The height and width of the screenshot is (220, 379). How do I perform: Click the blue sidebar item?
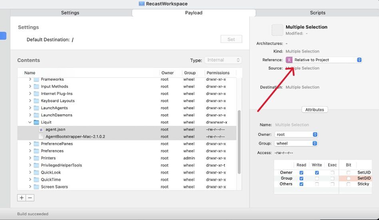click(x=3, y=36)
